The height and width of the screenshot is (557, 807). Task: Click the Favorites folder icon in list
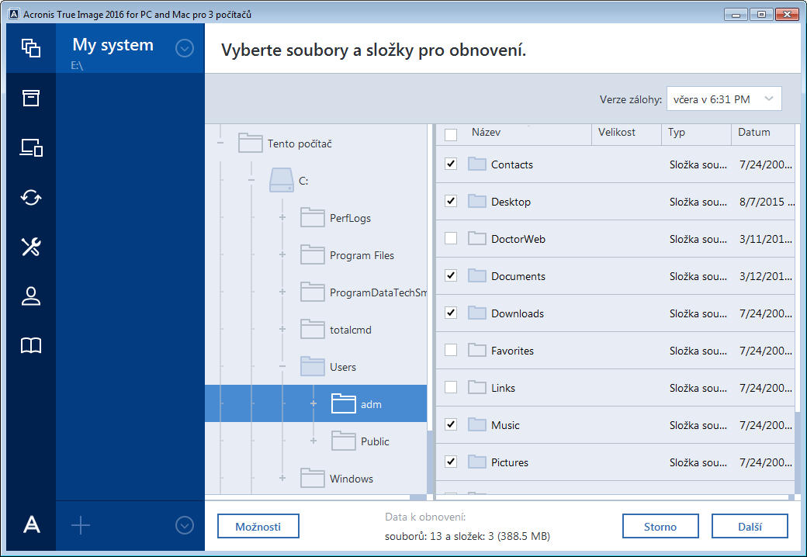coord(477,350)
